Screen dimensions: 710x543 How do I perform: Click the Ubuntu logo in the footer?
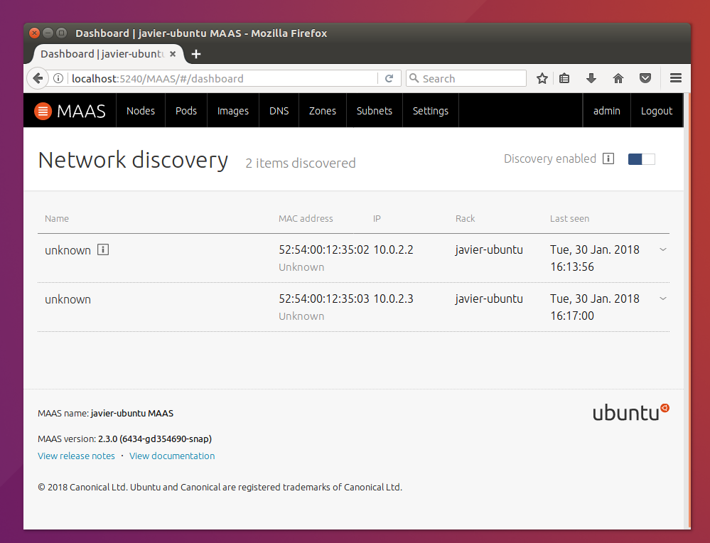click(631, 412)
